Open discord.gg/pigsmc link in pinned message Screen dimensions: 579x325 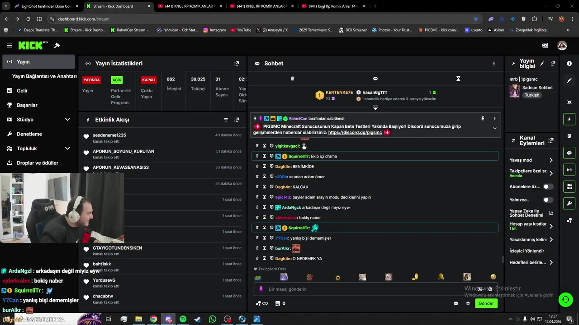[x=355, y=133]
